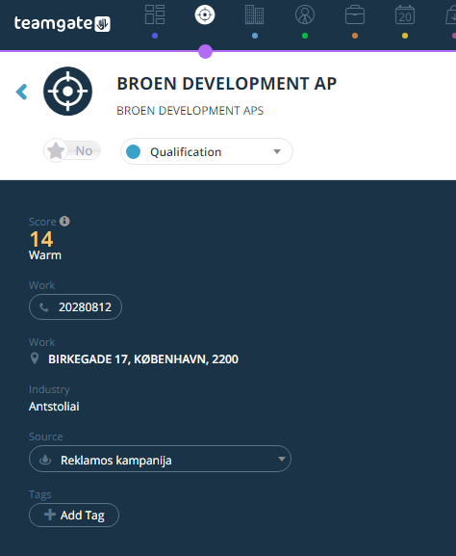Click the Source dropdown arrow

coord(282,459)
